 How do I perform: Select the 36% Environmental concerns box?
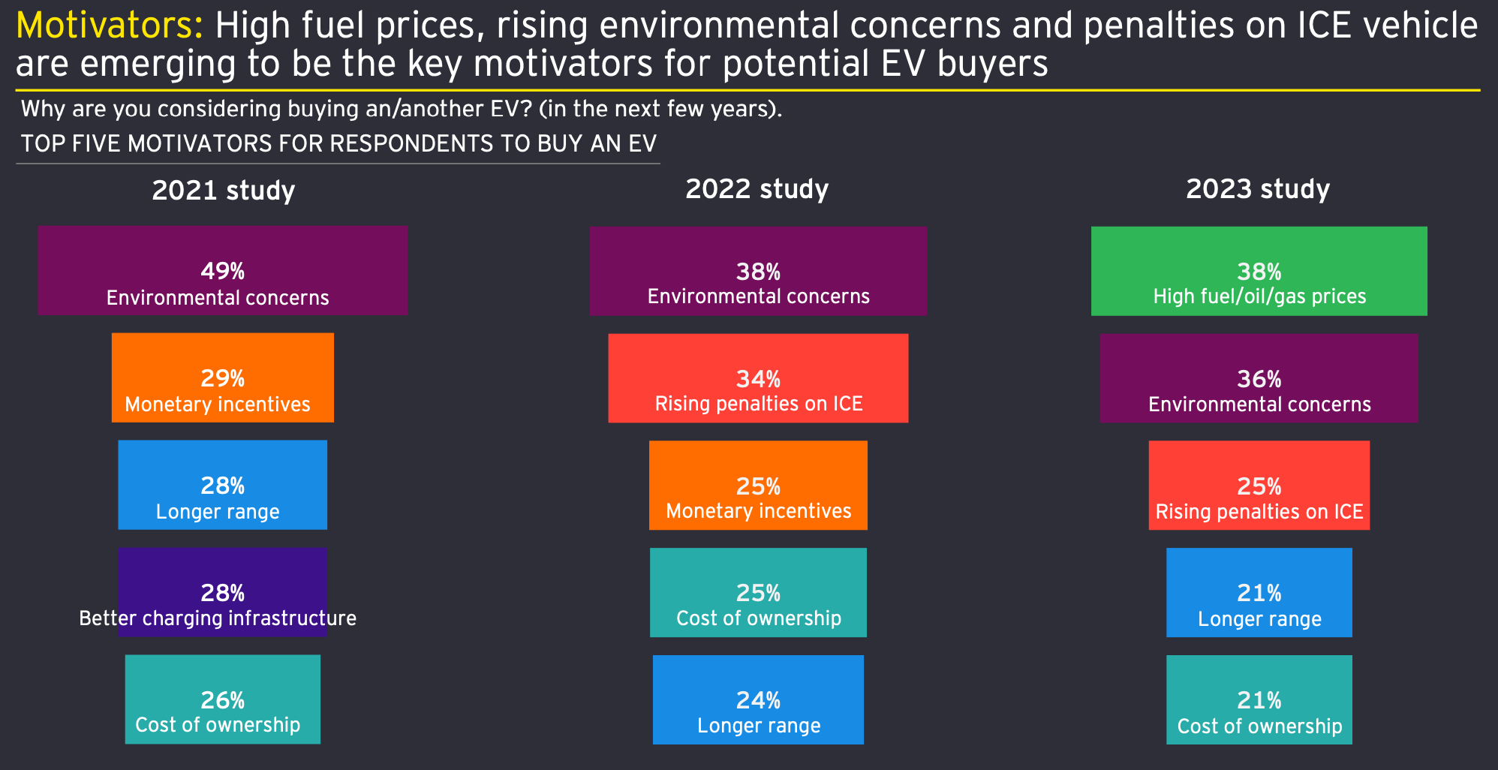[1259, 378]
